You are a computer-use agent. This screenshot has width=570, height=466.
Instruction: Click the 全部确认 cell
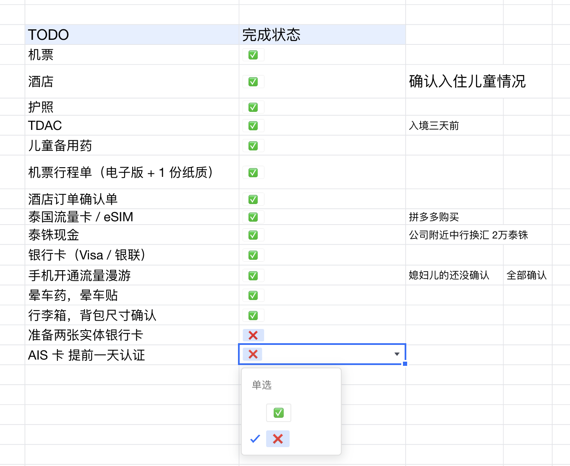[x=527, y=275]
